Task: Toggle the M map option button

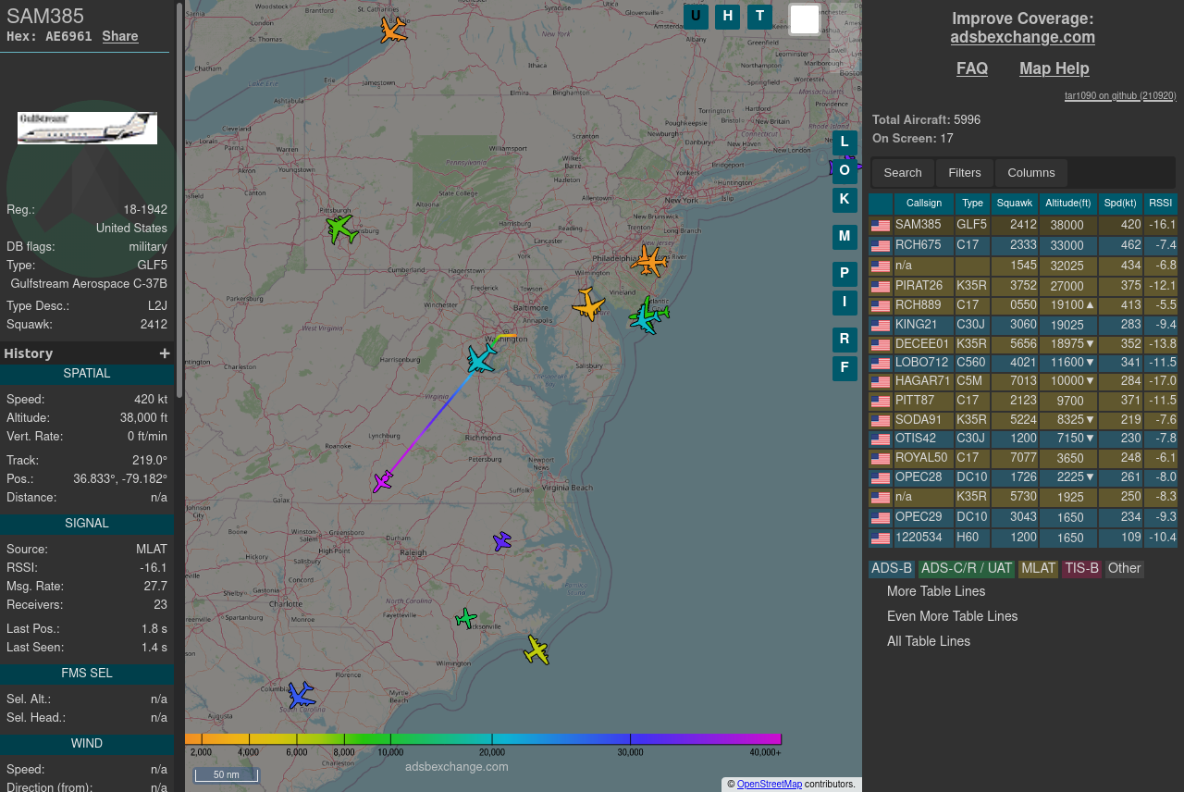Action: [845, 237]
